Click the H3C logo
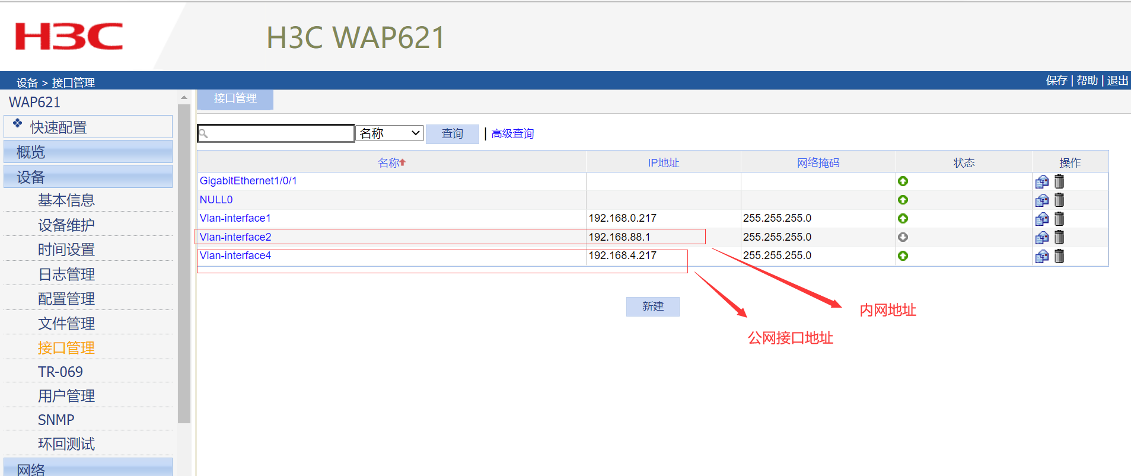This screenshot has width=1131, height=476. tap(69, 37)
